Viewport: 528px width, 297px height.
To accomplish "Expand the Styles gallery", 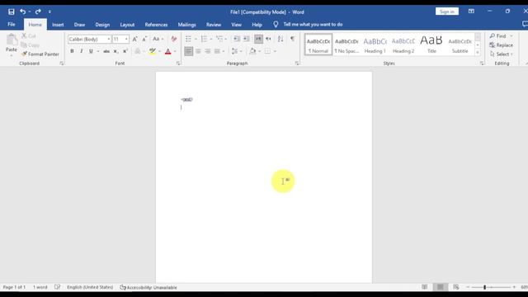I will (x=478, y=52).
